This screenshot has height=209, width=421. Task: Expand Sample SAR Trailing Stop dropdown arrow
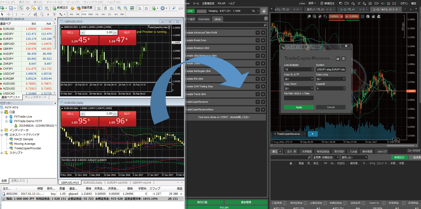[258, 87]
